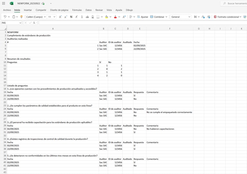The height and width of the screenshot is (174, 247).
Task: Open the Archivo menu
Action: click(7, 10)
